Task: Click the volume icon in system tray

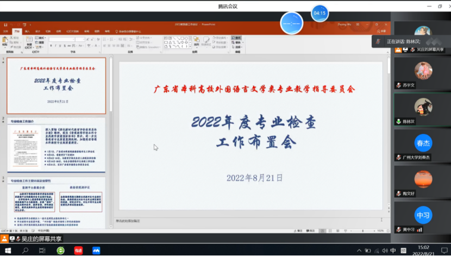Action: point(384,251)
